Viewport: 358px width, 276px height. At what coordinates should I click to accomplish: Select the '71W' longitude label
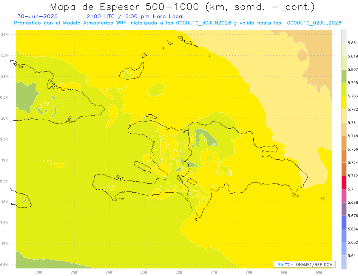pos(214,272)
